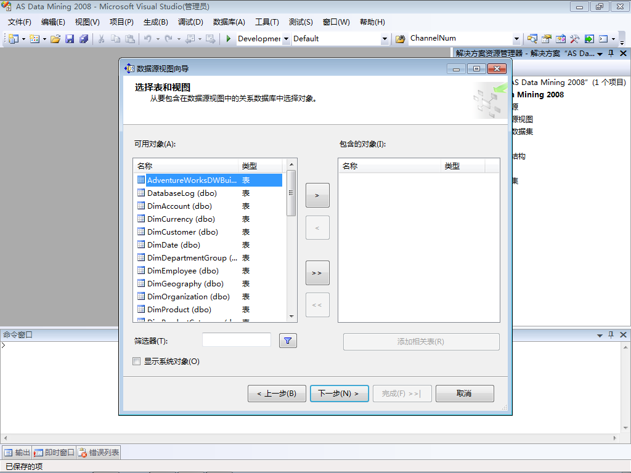Viewport: 631px width, 473px height.
Task: Expand the Undo history dropdown arrow
Action: [x=158, y=39]
